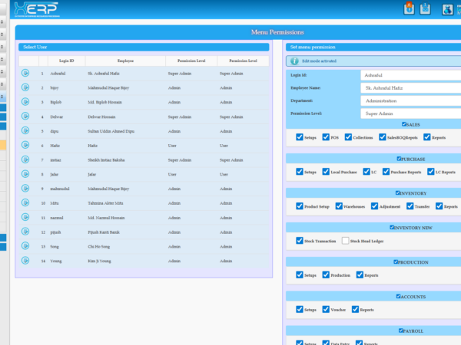Select user Young row arrow icon
Viewport: 461px width, 345px height.
(25, 260)
